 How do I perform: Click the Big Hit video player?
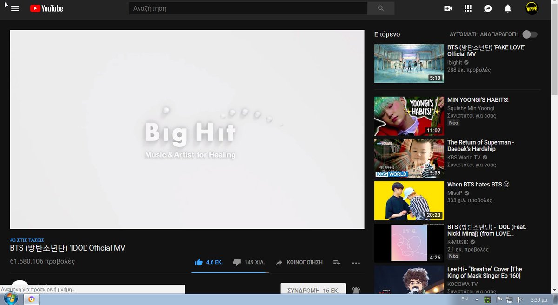(187, 129)
